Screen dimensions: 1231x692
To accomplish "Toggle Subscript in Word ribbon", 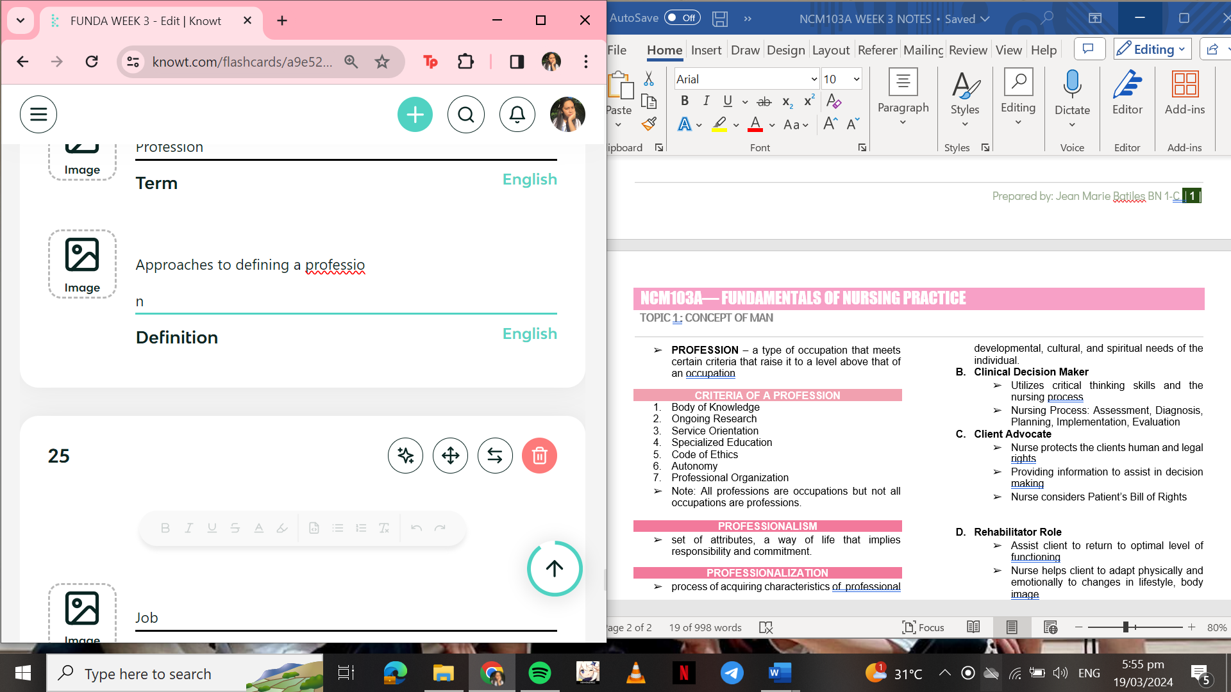I will pos(788,101).
